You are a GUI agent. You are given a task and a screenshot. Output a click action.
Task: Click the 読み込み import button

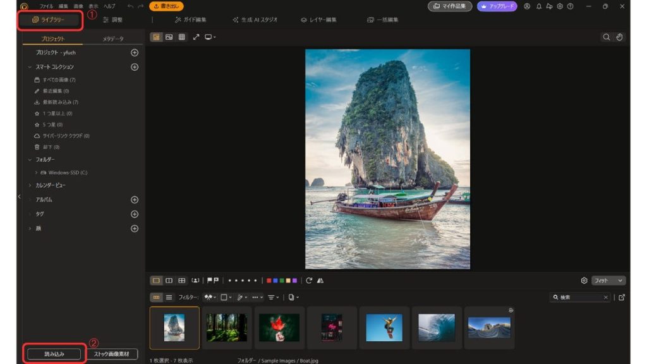[x=54, y=354]
